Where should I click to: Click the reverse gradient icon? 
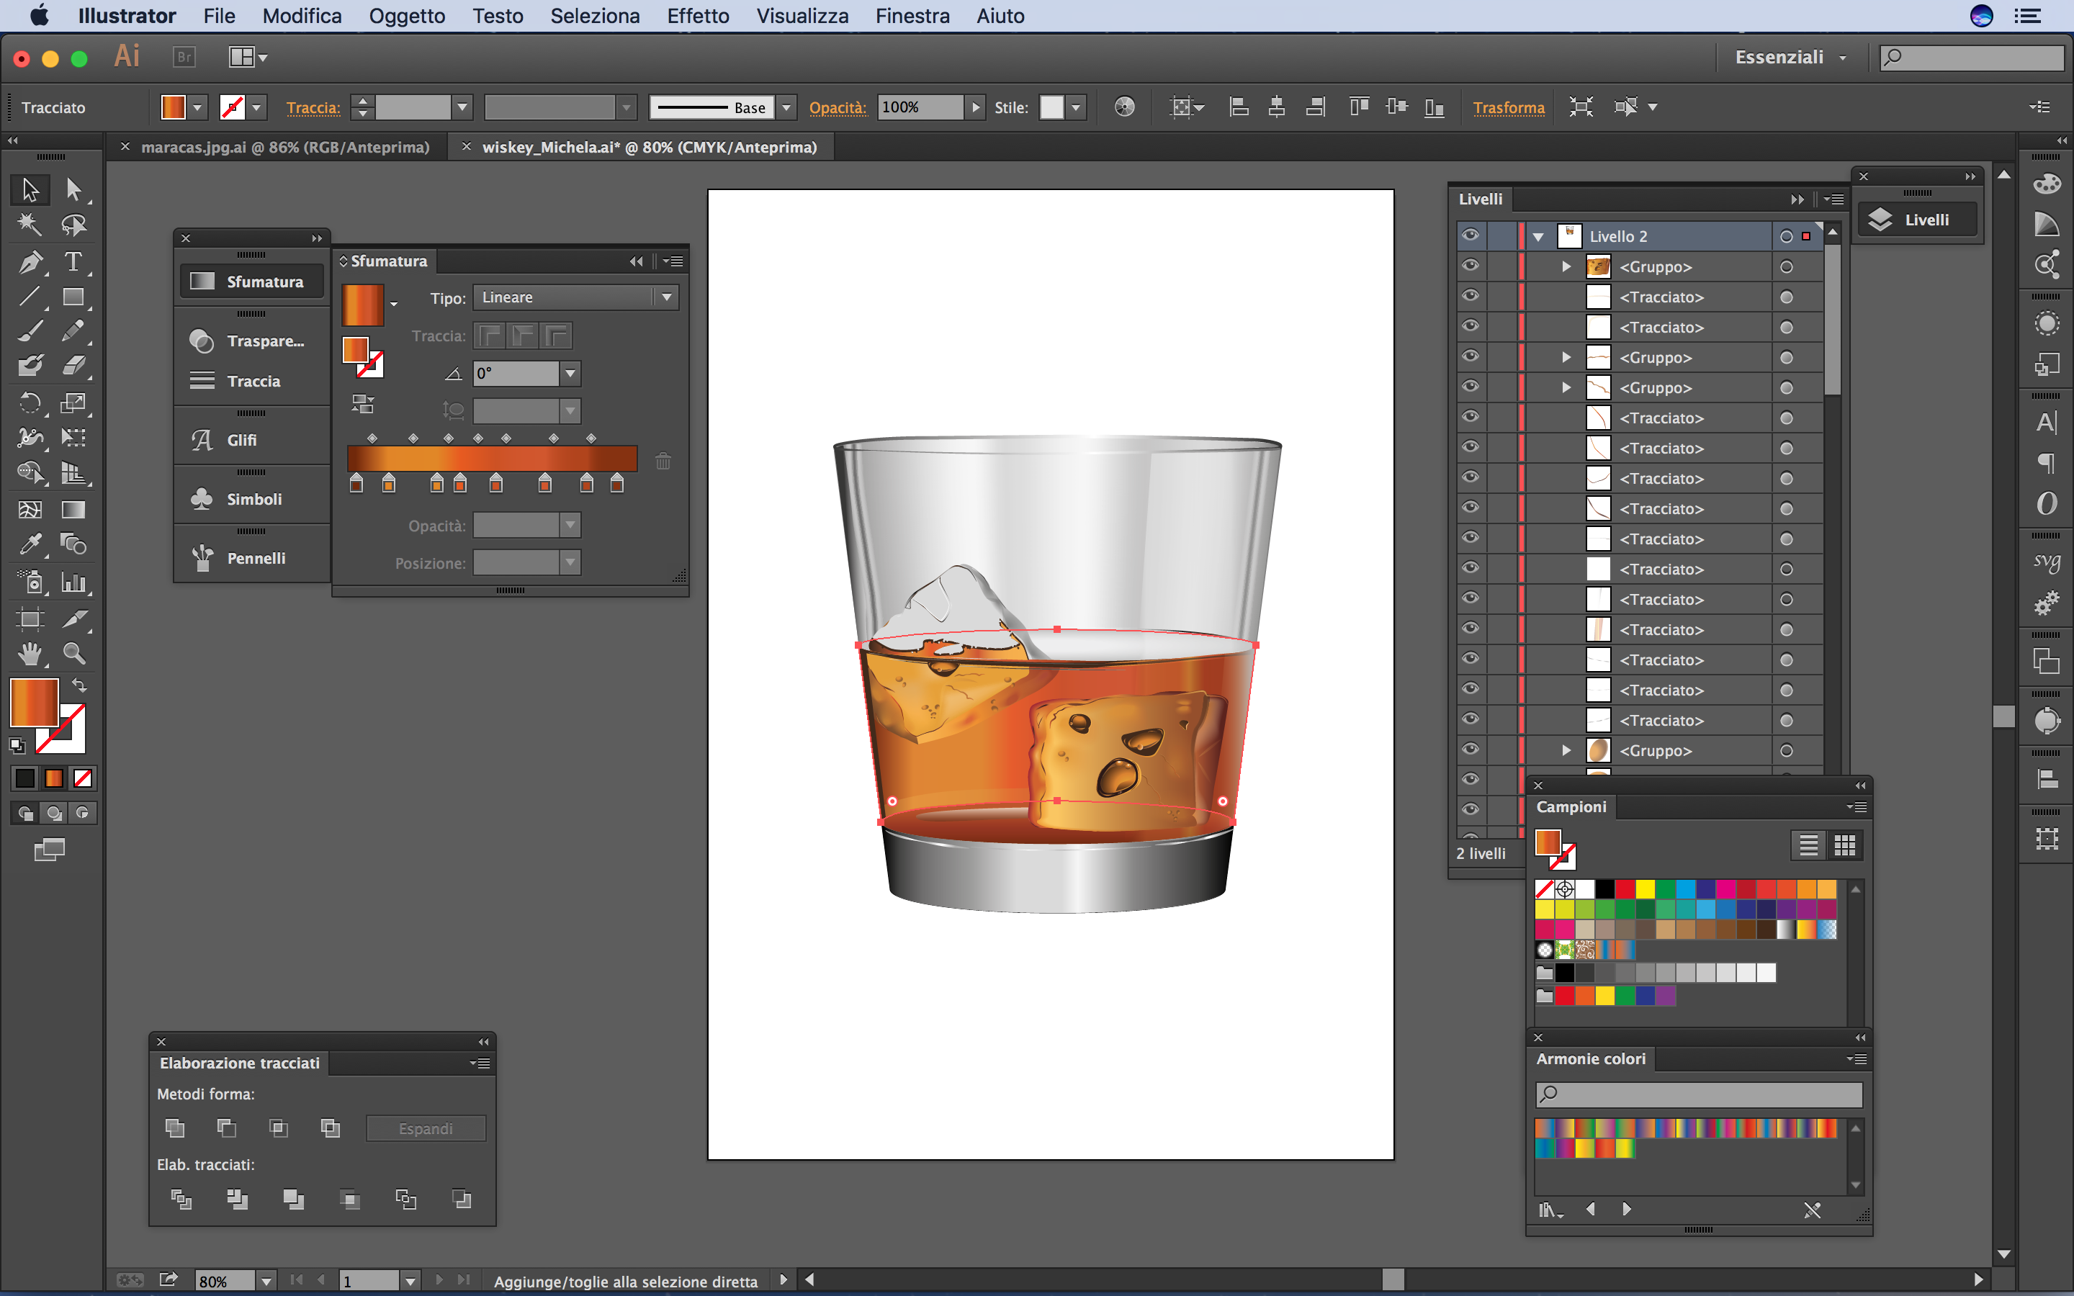362,404
